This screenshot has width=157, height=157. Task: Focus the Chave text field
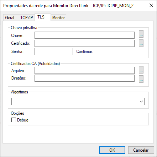pyautogui.click(x=84, y=35)
